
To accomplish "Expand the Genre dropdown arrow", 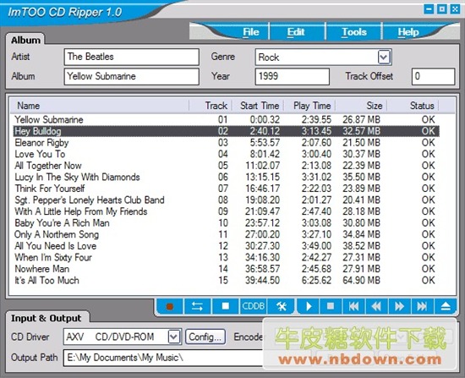I will click(x=384, y=57).
